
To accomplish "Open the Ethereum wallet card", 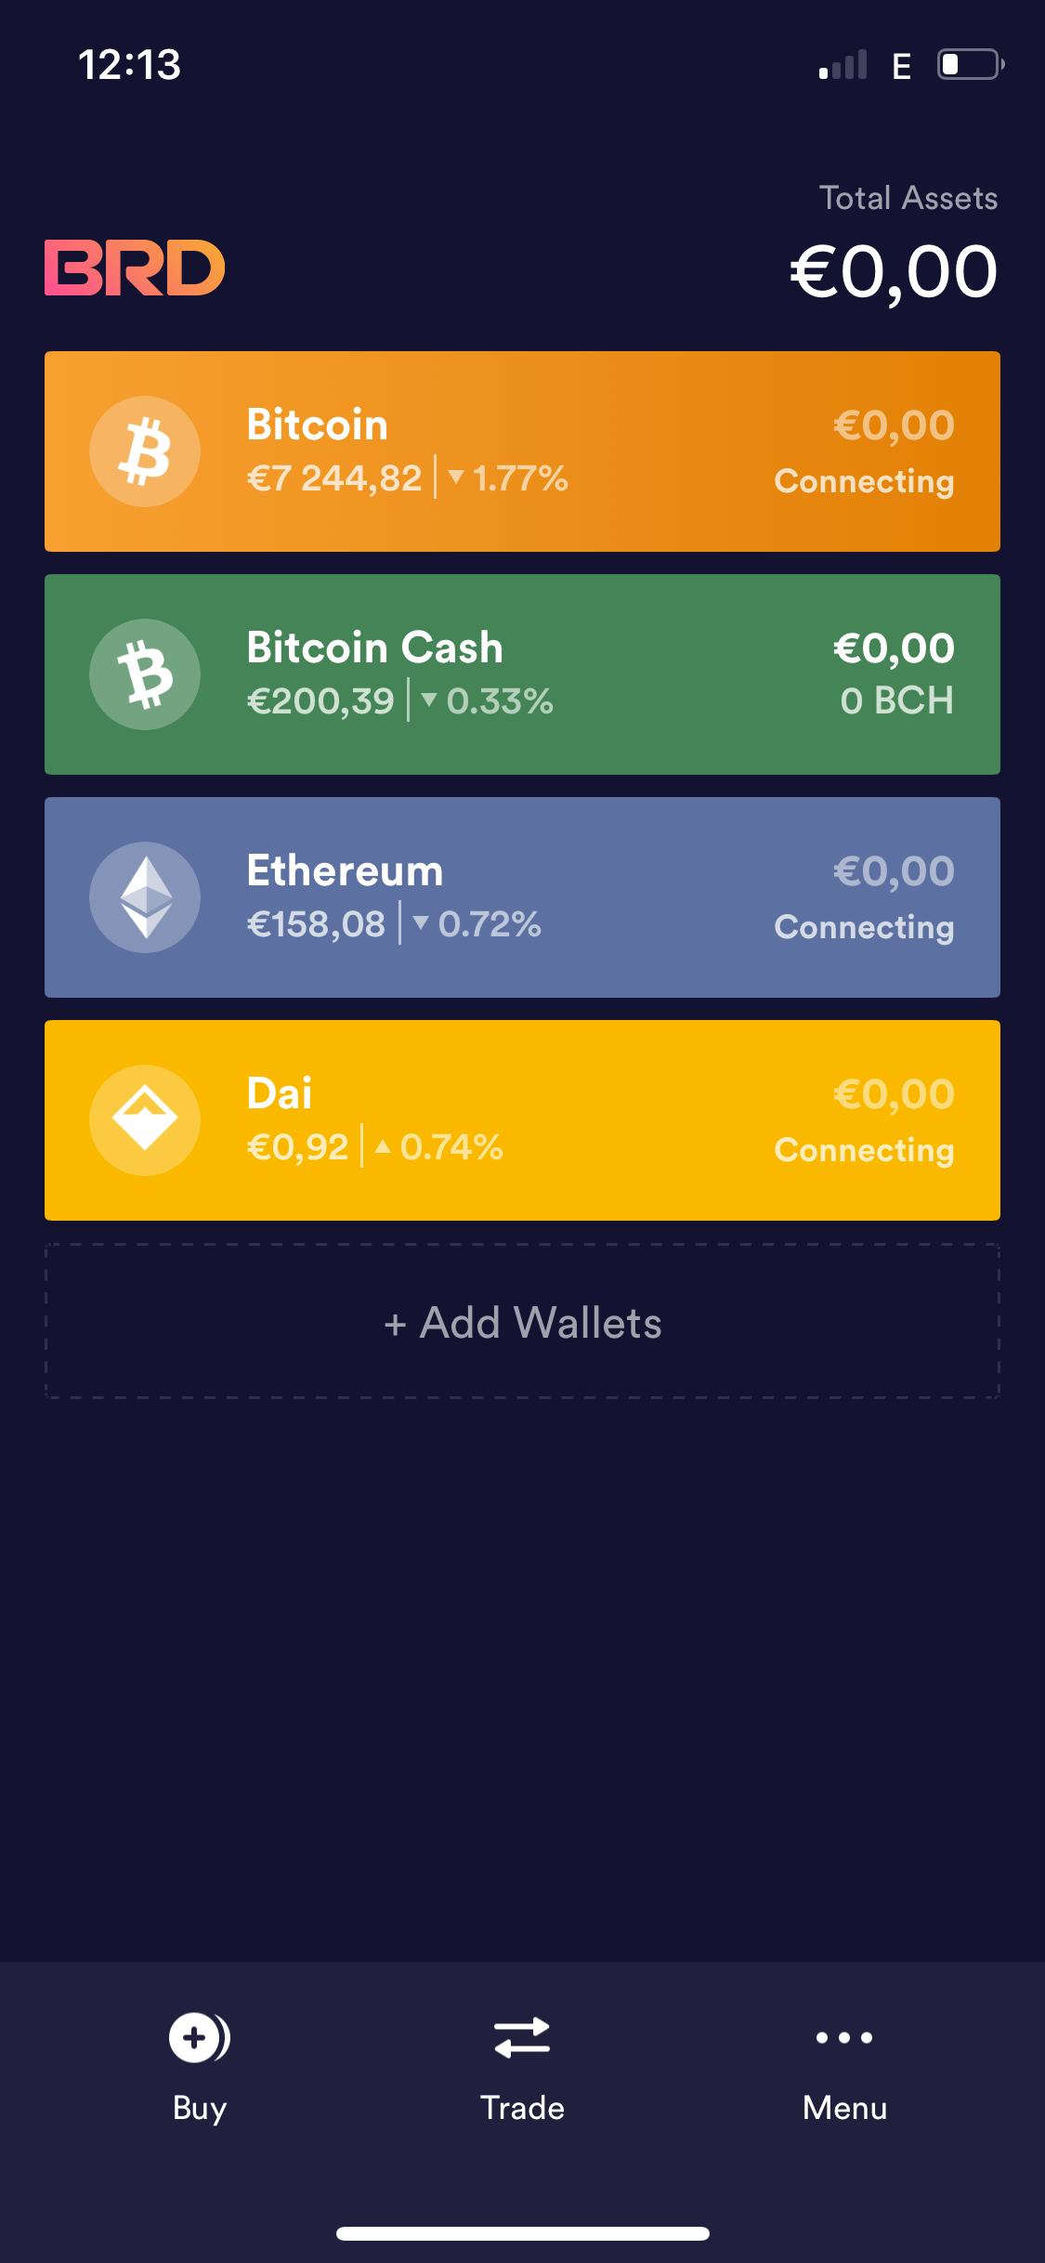I will coord(522,896).
